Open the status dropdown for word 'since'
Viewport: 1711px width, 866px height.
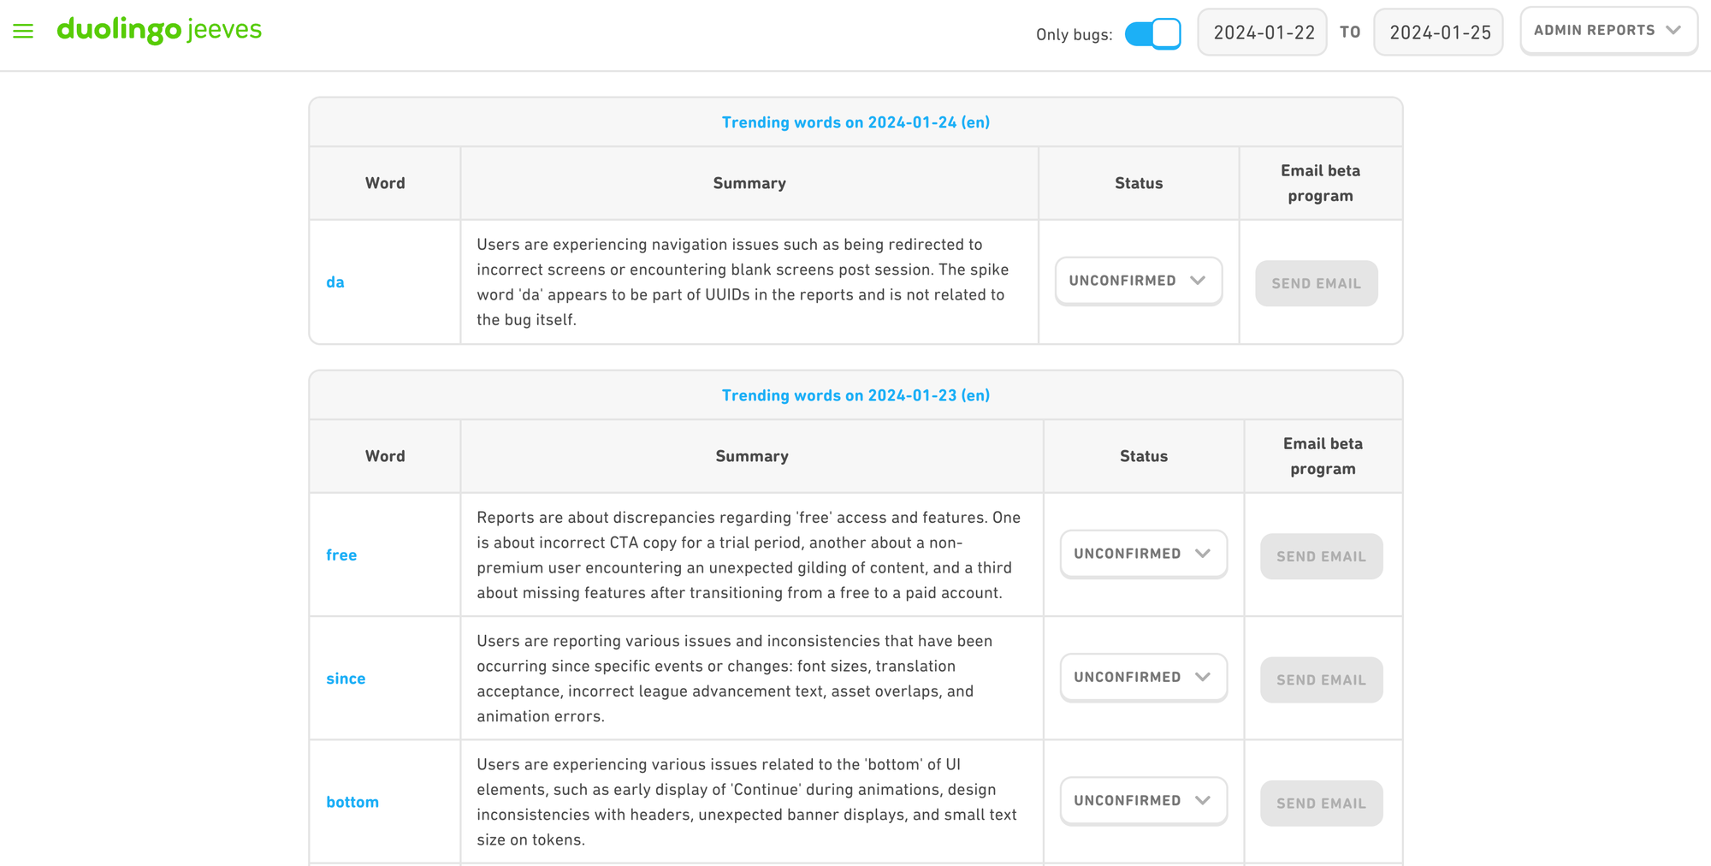pos(1143,677)
